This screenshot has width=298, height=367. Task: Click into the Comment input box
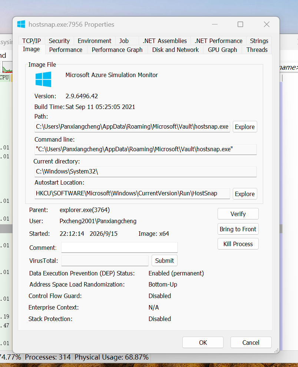pyautogui.click(x=119, y=247)
